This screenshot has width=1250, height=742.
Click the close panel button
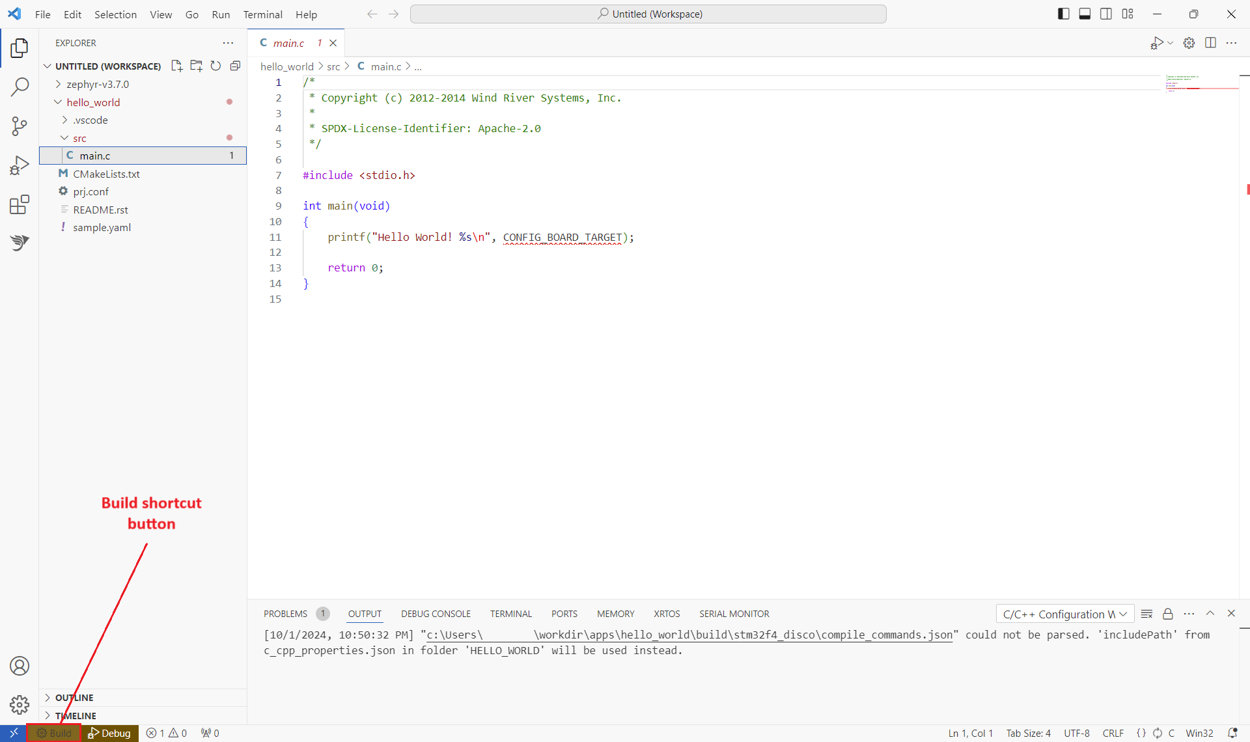[x=1232, y=613]
